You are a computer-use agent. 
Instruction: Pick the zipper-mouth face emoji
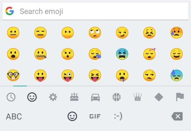tap(40, 54)
